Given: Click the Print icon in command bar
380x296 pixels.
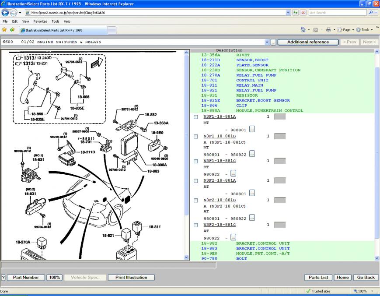Looking at the screenshot, I should coord(328,30).
